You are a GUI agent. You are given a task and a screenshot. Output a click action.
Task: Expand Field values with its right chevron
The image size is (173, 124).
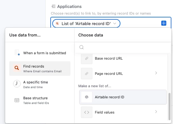156,112
